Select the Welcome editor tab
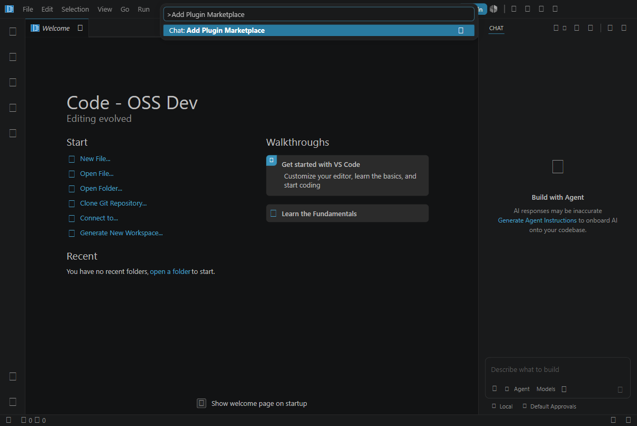 tap(57, 28)
